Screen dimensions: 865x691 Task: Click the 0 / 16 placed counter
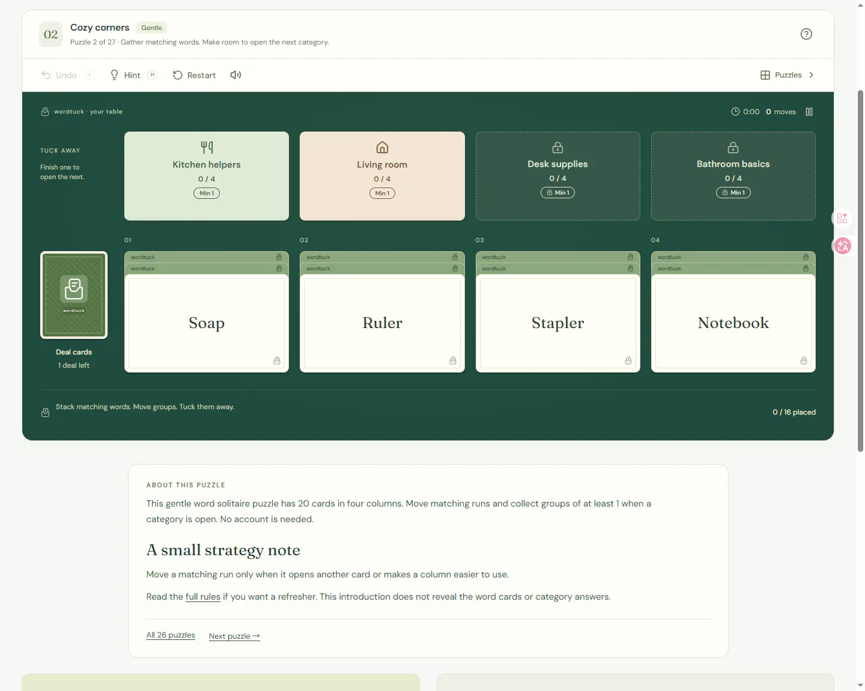click(x=794, y=412)
